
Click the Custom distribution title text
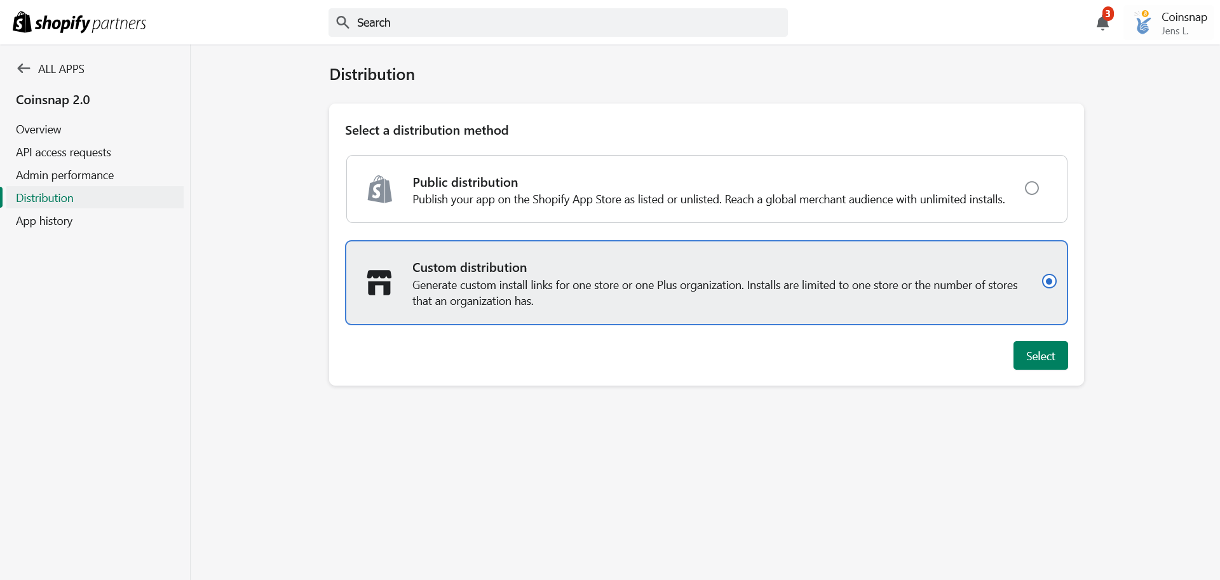click(470, 267)
